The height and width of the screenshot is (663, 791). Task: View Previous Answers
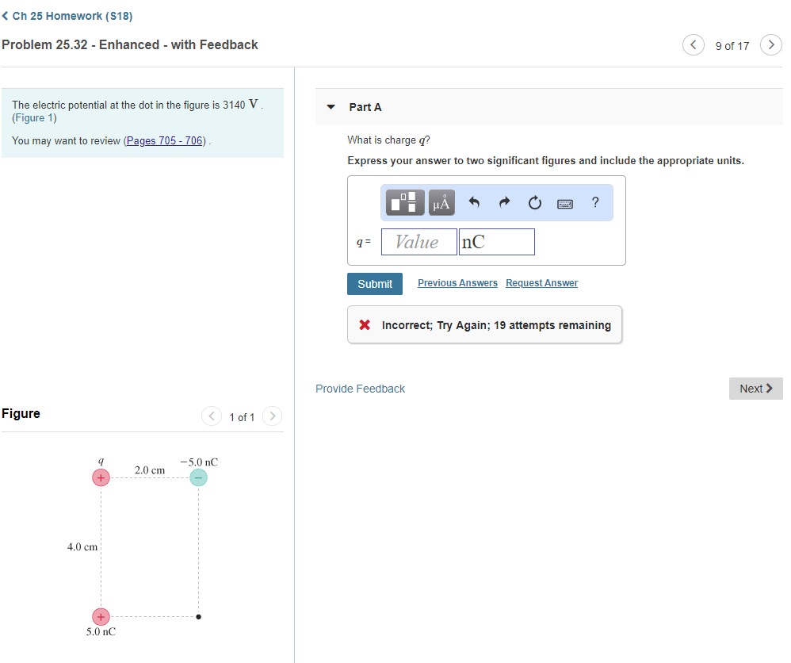coord(457,283)
